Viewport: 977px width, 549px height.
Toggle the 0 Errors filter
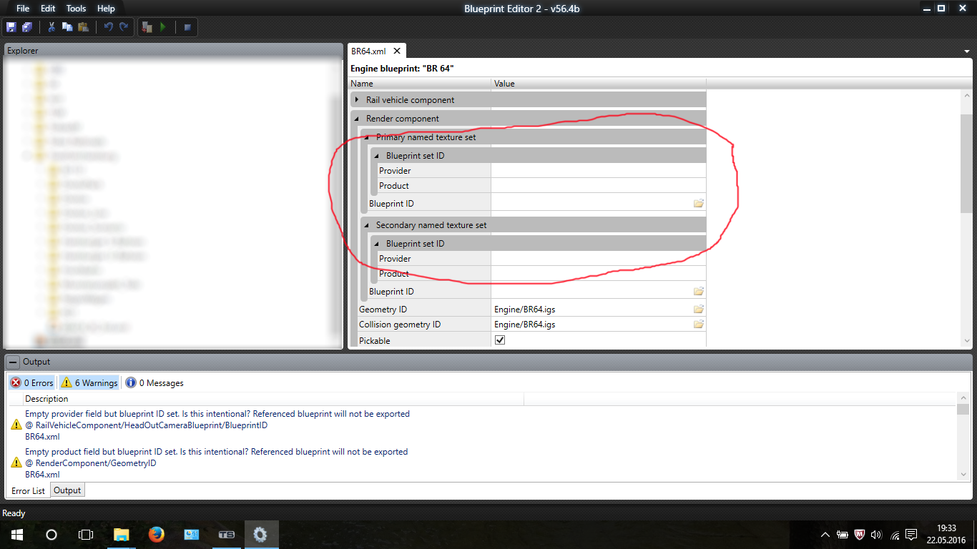click(x=31, y=383)
